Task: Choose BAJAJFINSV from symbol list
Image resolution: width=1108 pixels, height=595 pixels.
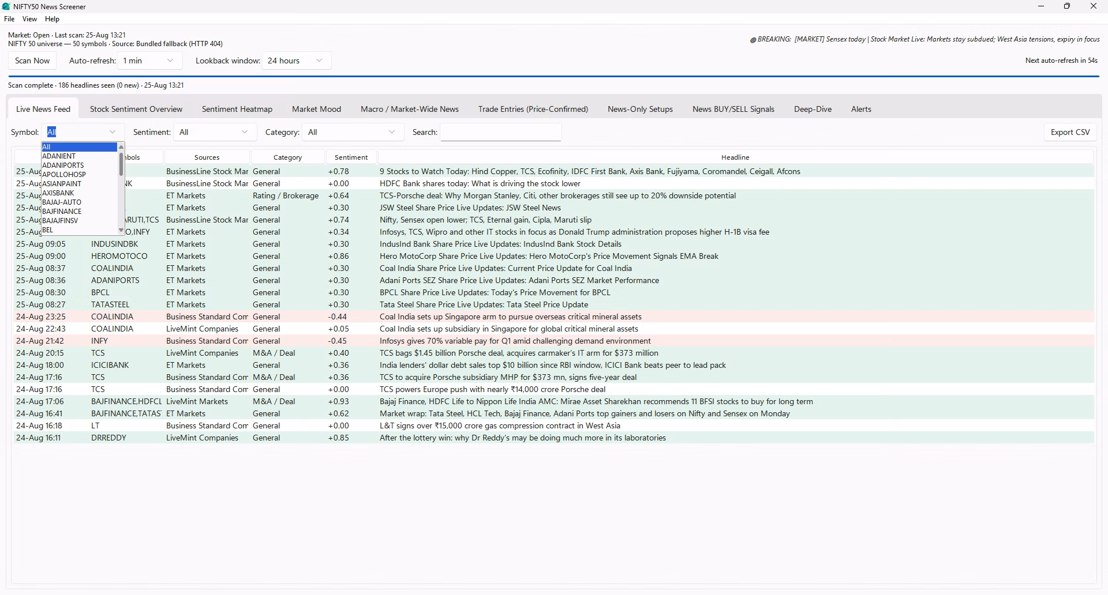Action: [x=80, y=221]
